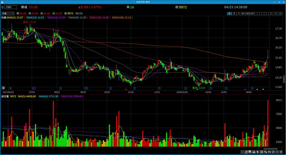Screen dimensions: 286x155
Task: Select the adjusted daily period button
Action: click(243, 14)
